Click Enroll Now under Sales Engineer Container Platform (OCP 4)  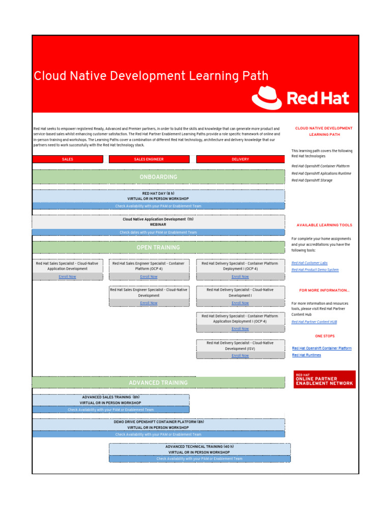[x=149, y=276]
